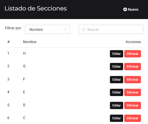This screenshot has height=124, width=148.
Task: Focus the Buscar search field
Action: coord(111,29)
